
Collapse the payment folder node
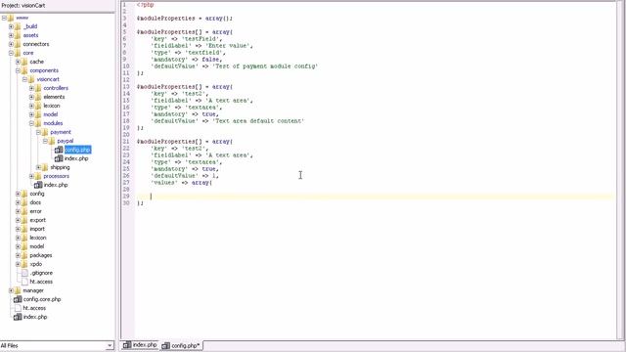point(38,132)
